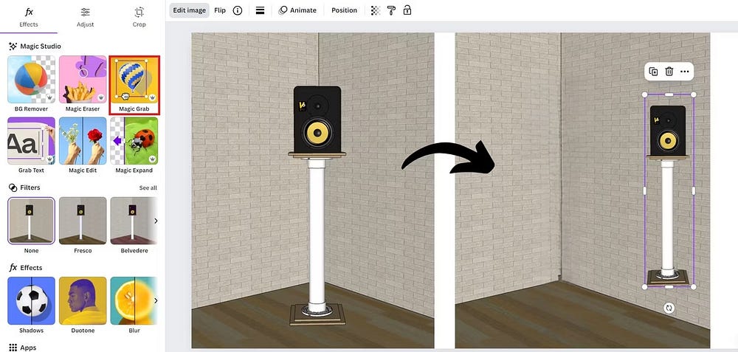Open the transparency checkerboard icon
This screenshot has width=738, height=352.
(375, 10)
